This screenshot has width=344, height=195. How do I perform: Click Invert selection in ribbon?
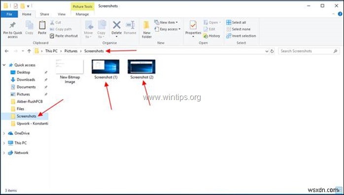pos(241,36)
